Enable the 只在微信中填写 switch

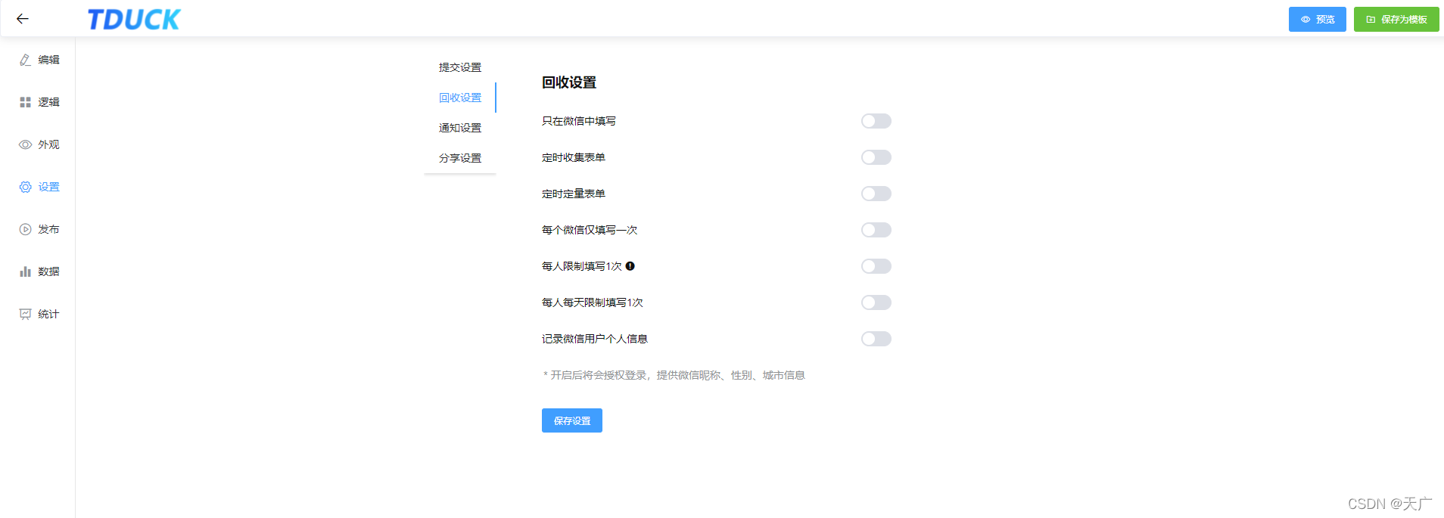[x=876, y=121]
